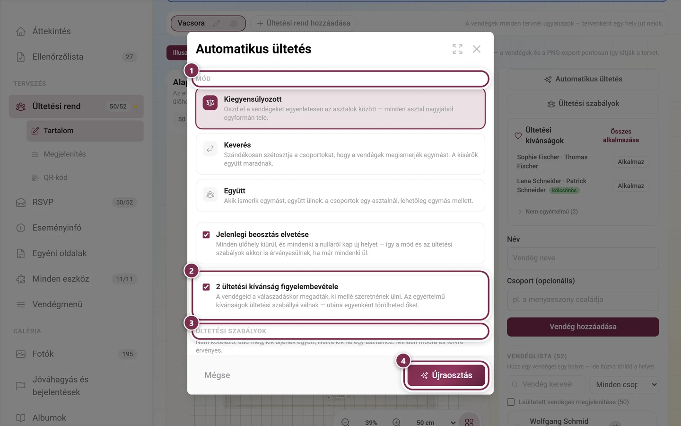The height and width of the screenshot is (426, 681).
Task: Click the RSVP envelope icon
Action: [x=21, y=203]
